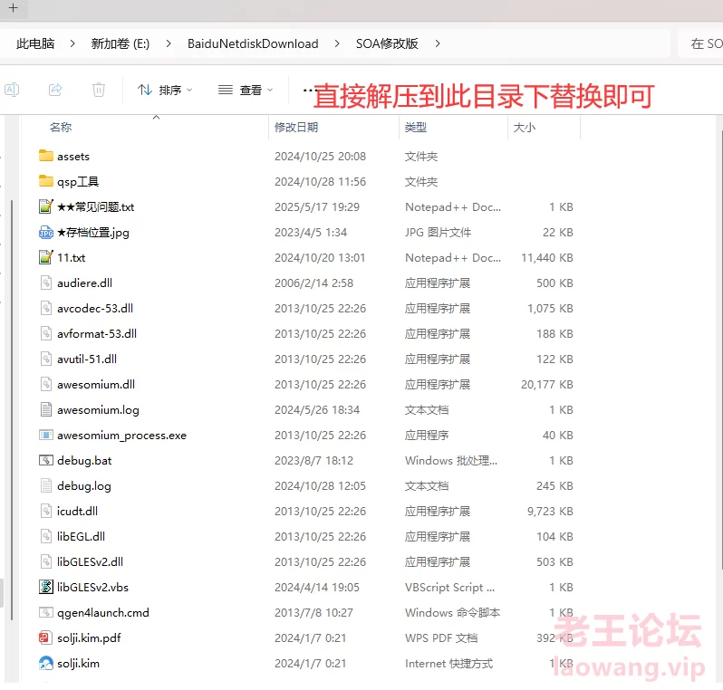Click the file name qgen4launch.cmd
Screen dimensions: 723x690
click(102, 613)
